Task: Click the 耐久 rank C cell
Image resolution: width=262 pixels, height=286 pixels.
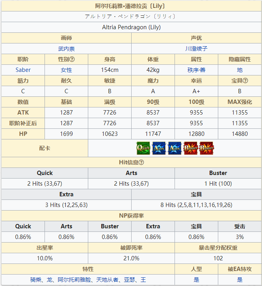Action: (x=67, y=91)
